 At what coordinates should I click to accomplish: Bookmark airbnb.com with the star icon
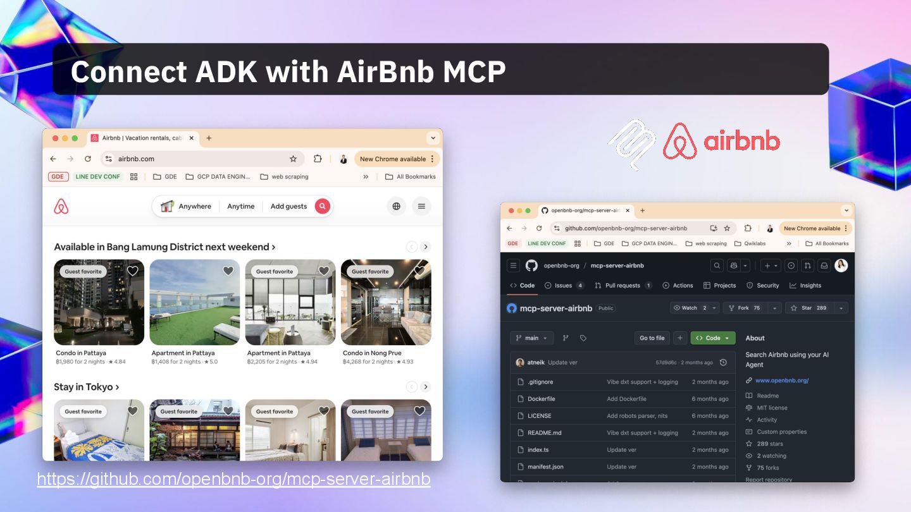point(293,159)
